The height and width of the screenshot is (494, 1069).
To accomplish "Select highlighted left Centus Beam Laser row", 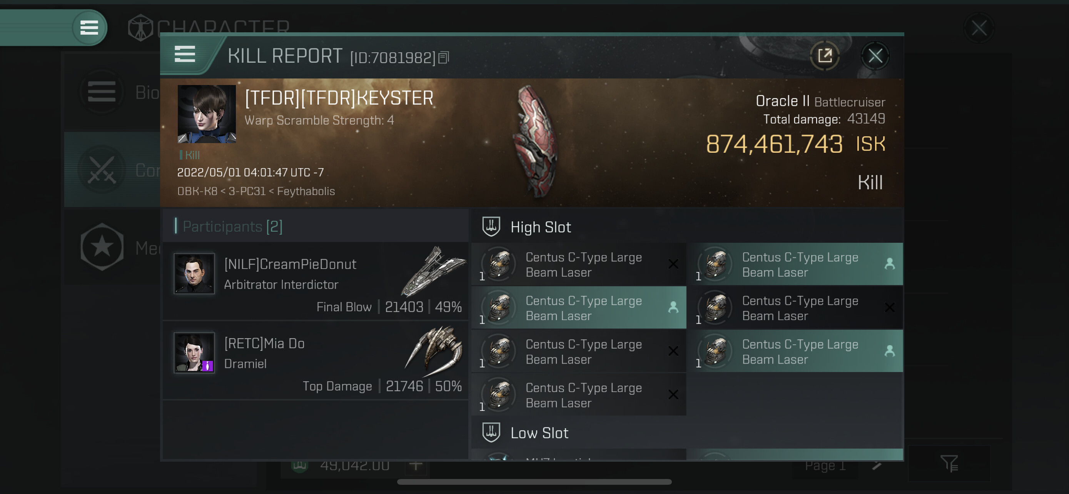I will [578, 308].
